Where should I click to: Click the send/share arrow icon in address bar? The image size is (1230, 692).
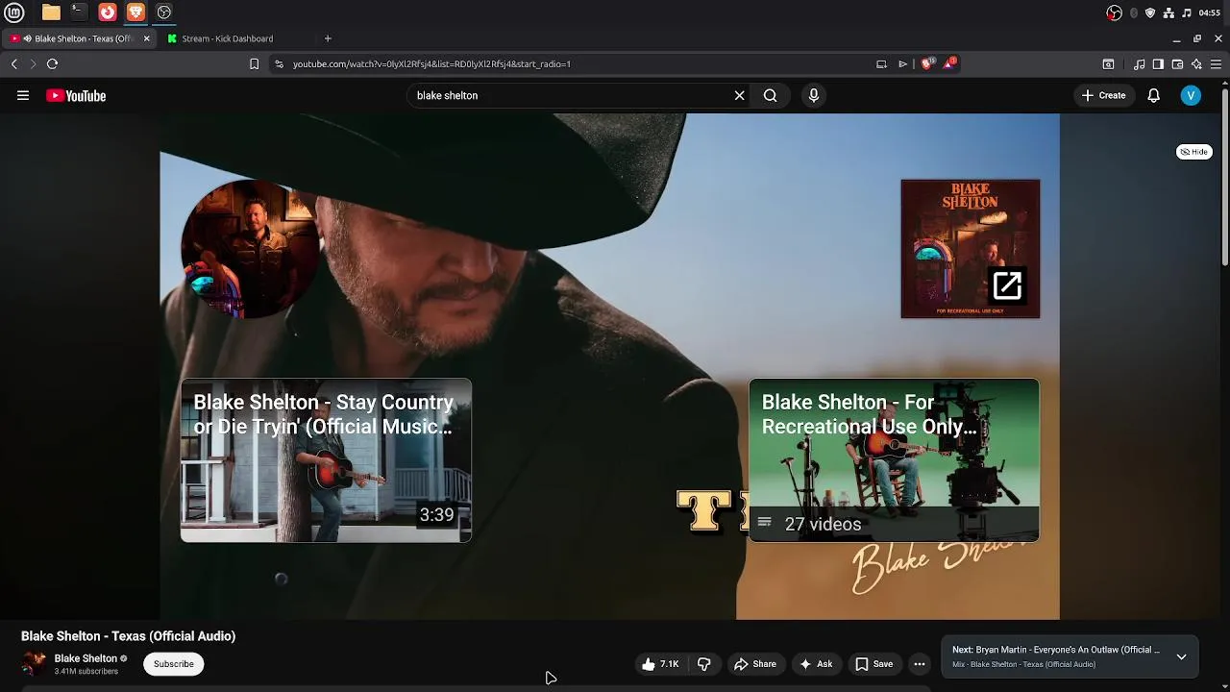(x=902, y=63)
